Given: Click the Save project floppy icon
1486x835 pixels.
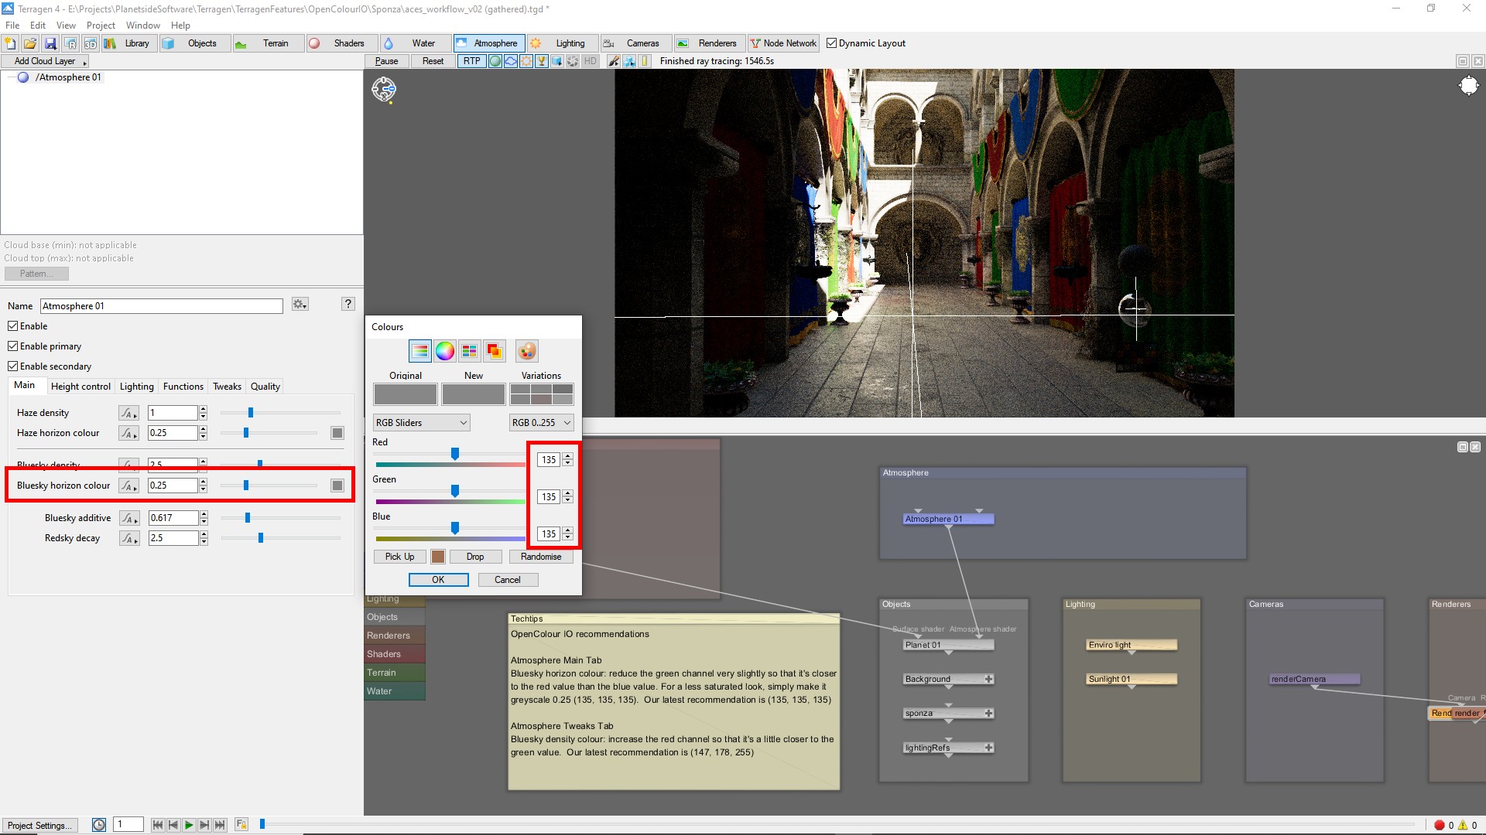Looking at the screenshot, I should [50, 43].
